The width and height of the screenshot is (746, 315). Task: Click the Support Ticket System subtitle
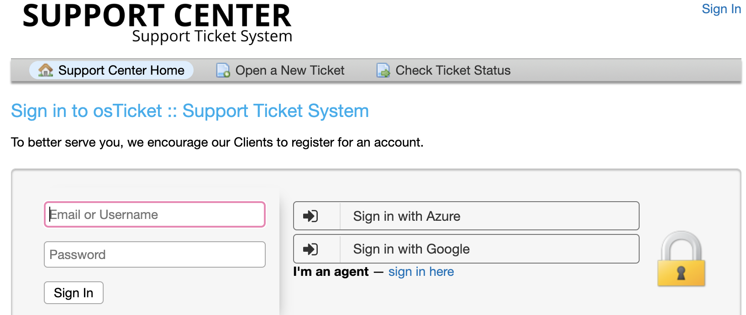click(211, 36)
